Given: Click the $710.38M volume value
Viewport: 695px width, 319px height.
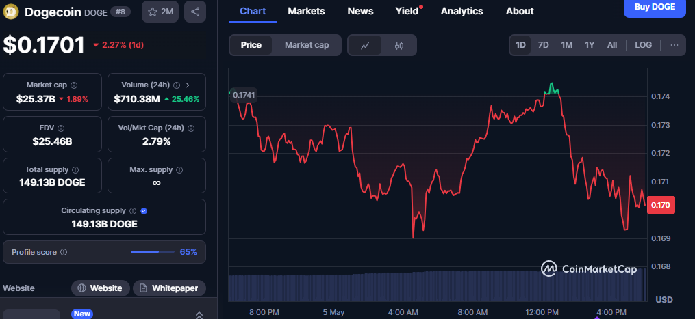Looking at the screenshot, I should [136, 99].
